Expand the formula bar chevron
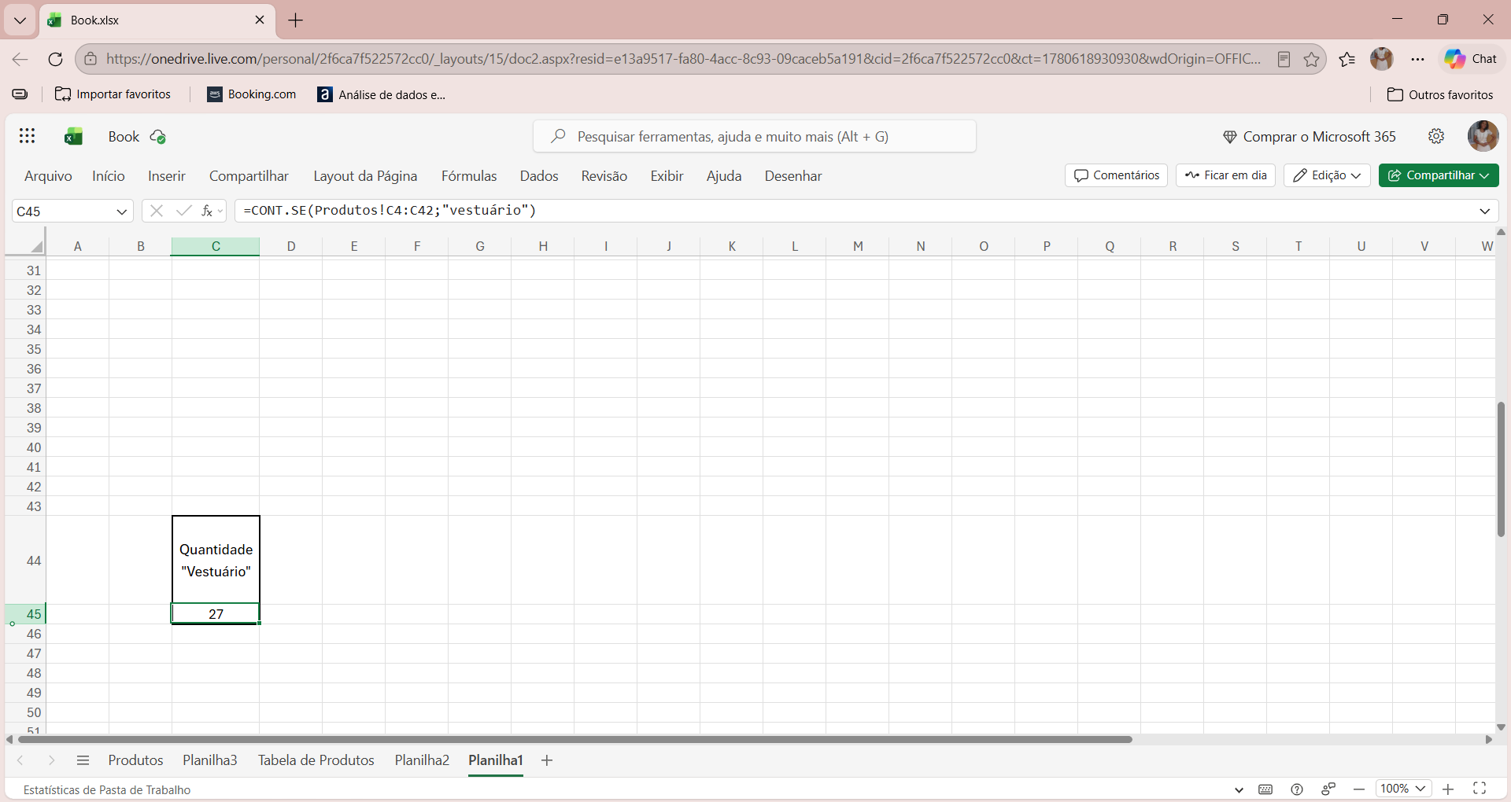The height and width of the screenshot is (802, 1511). pyautogui.click(x=1485, y=211)
